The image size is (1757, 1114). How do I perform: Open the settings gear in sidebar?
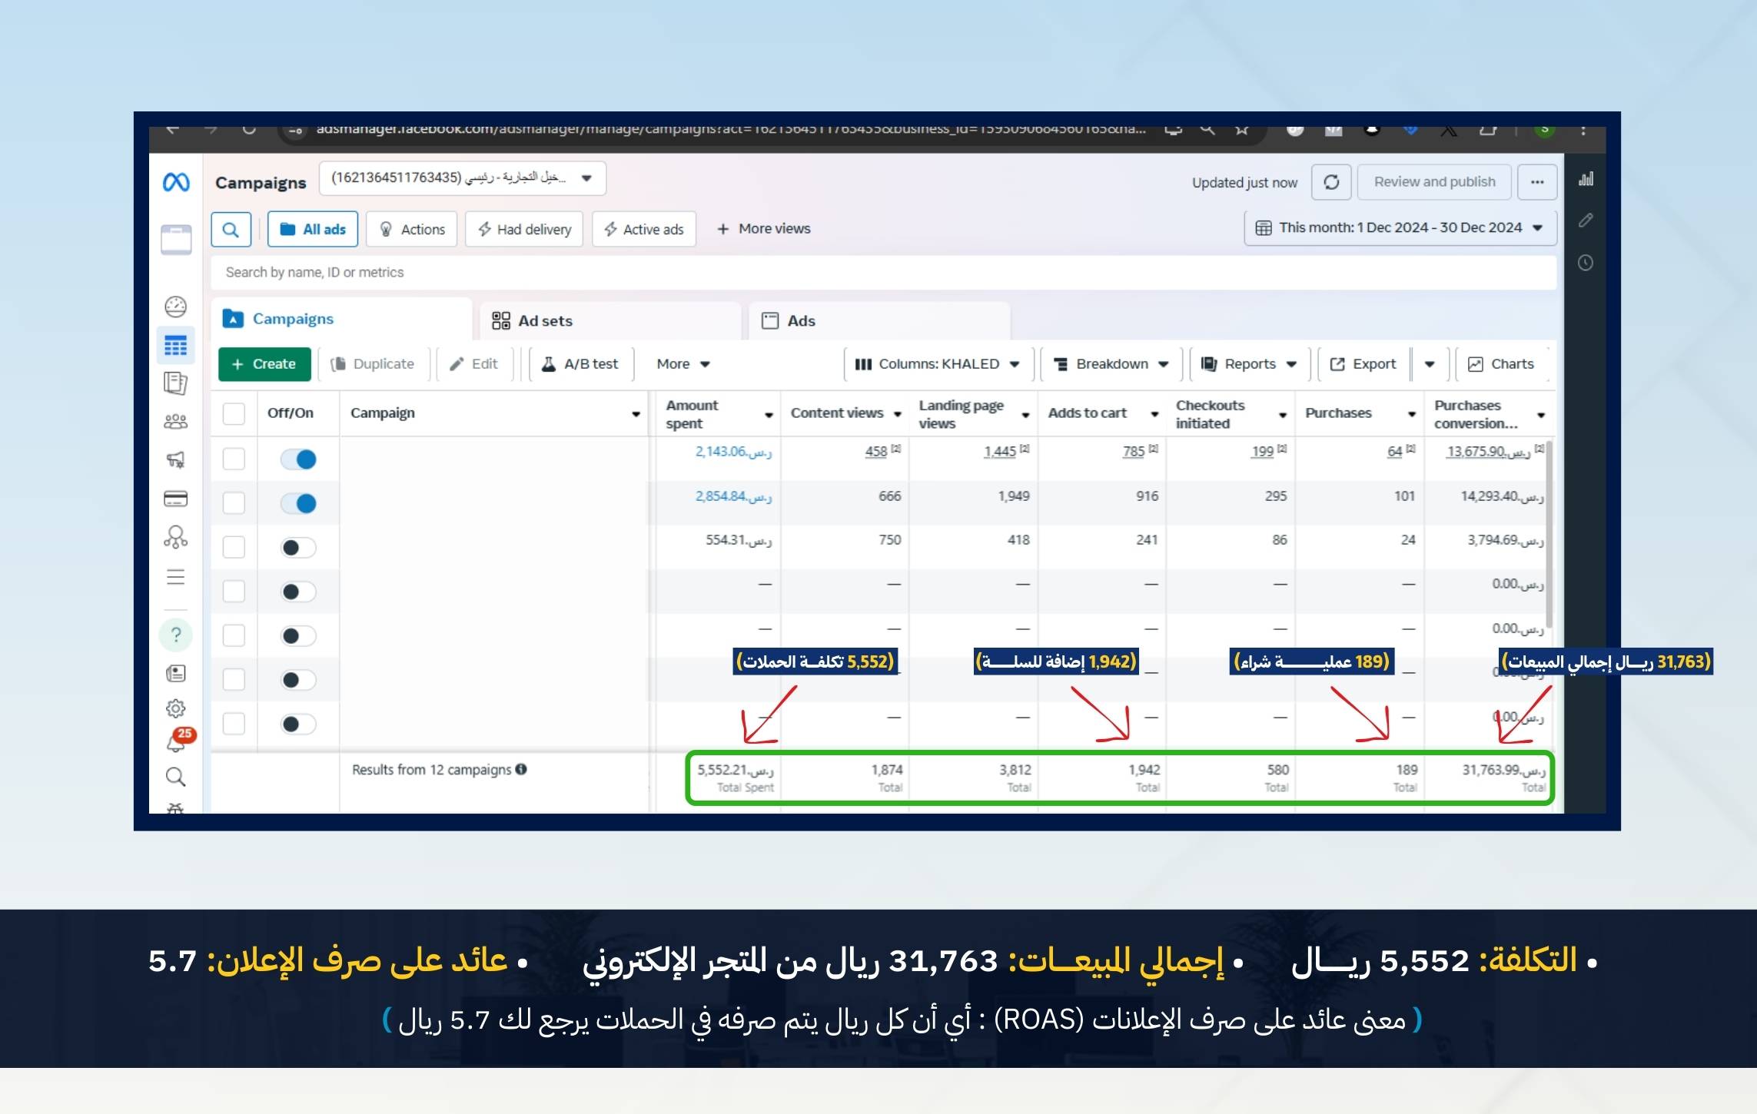tap(176, 708)
